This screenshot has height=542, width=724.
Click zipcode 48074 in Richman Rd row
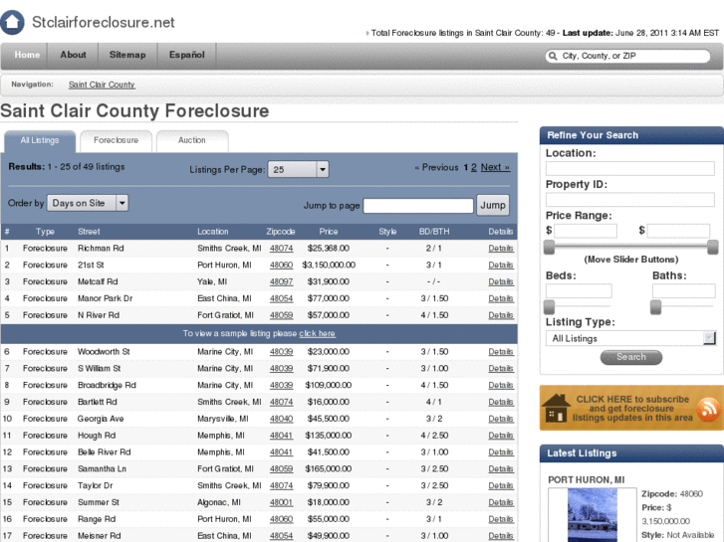tap(282, 249)
